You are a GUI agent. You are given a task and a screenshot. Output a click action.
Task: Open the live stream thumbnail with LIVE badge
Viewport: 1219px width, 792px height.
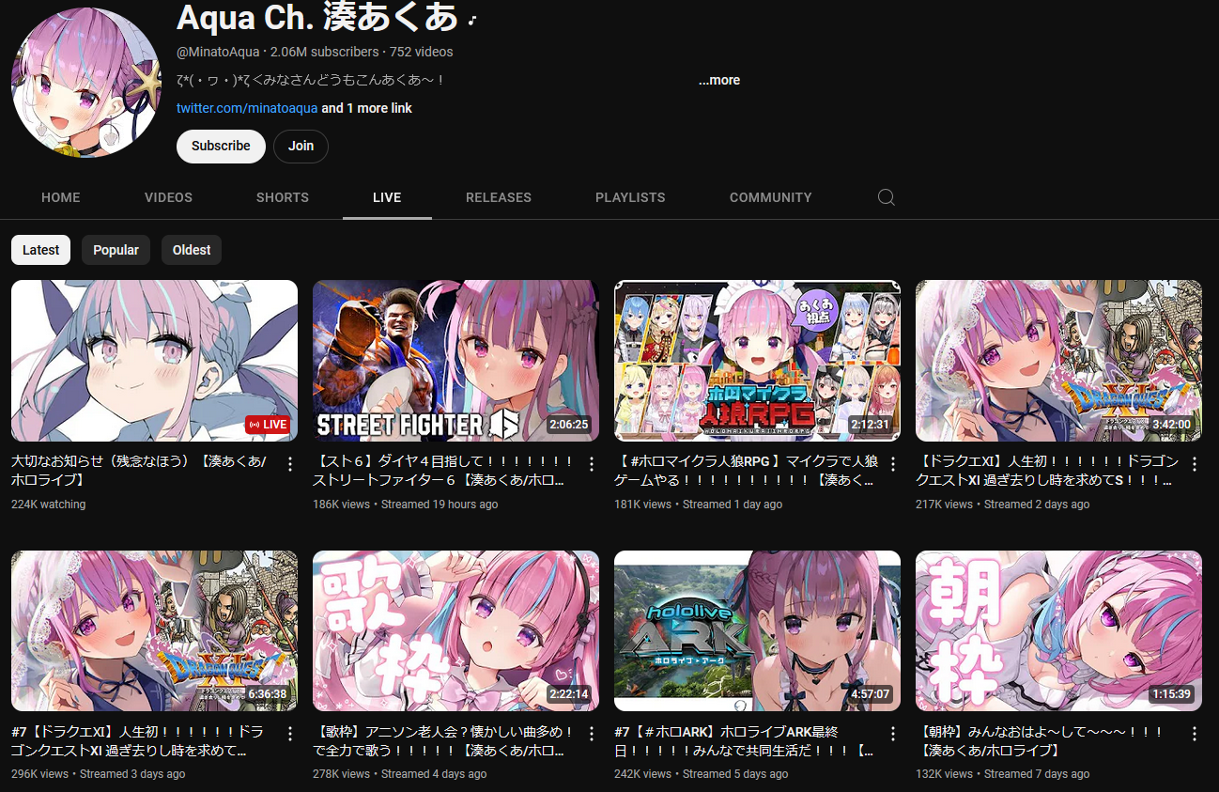[154, 361]
